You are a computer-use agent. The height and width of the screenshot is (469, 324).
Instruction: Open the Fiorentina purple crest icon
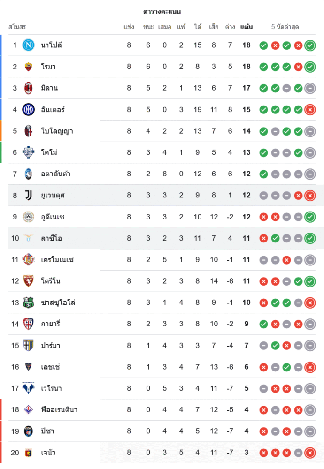pos(29,409)
